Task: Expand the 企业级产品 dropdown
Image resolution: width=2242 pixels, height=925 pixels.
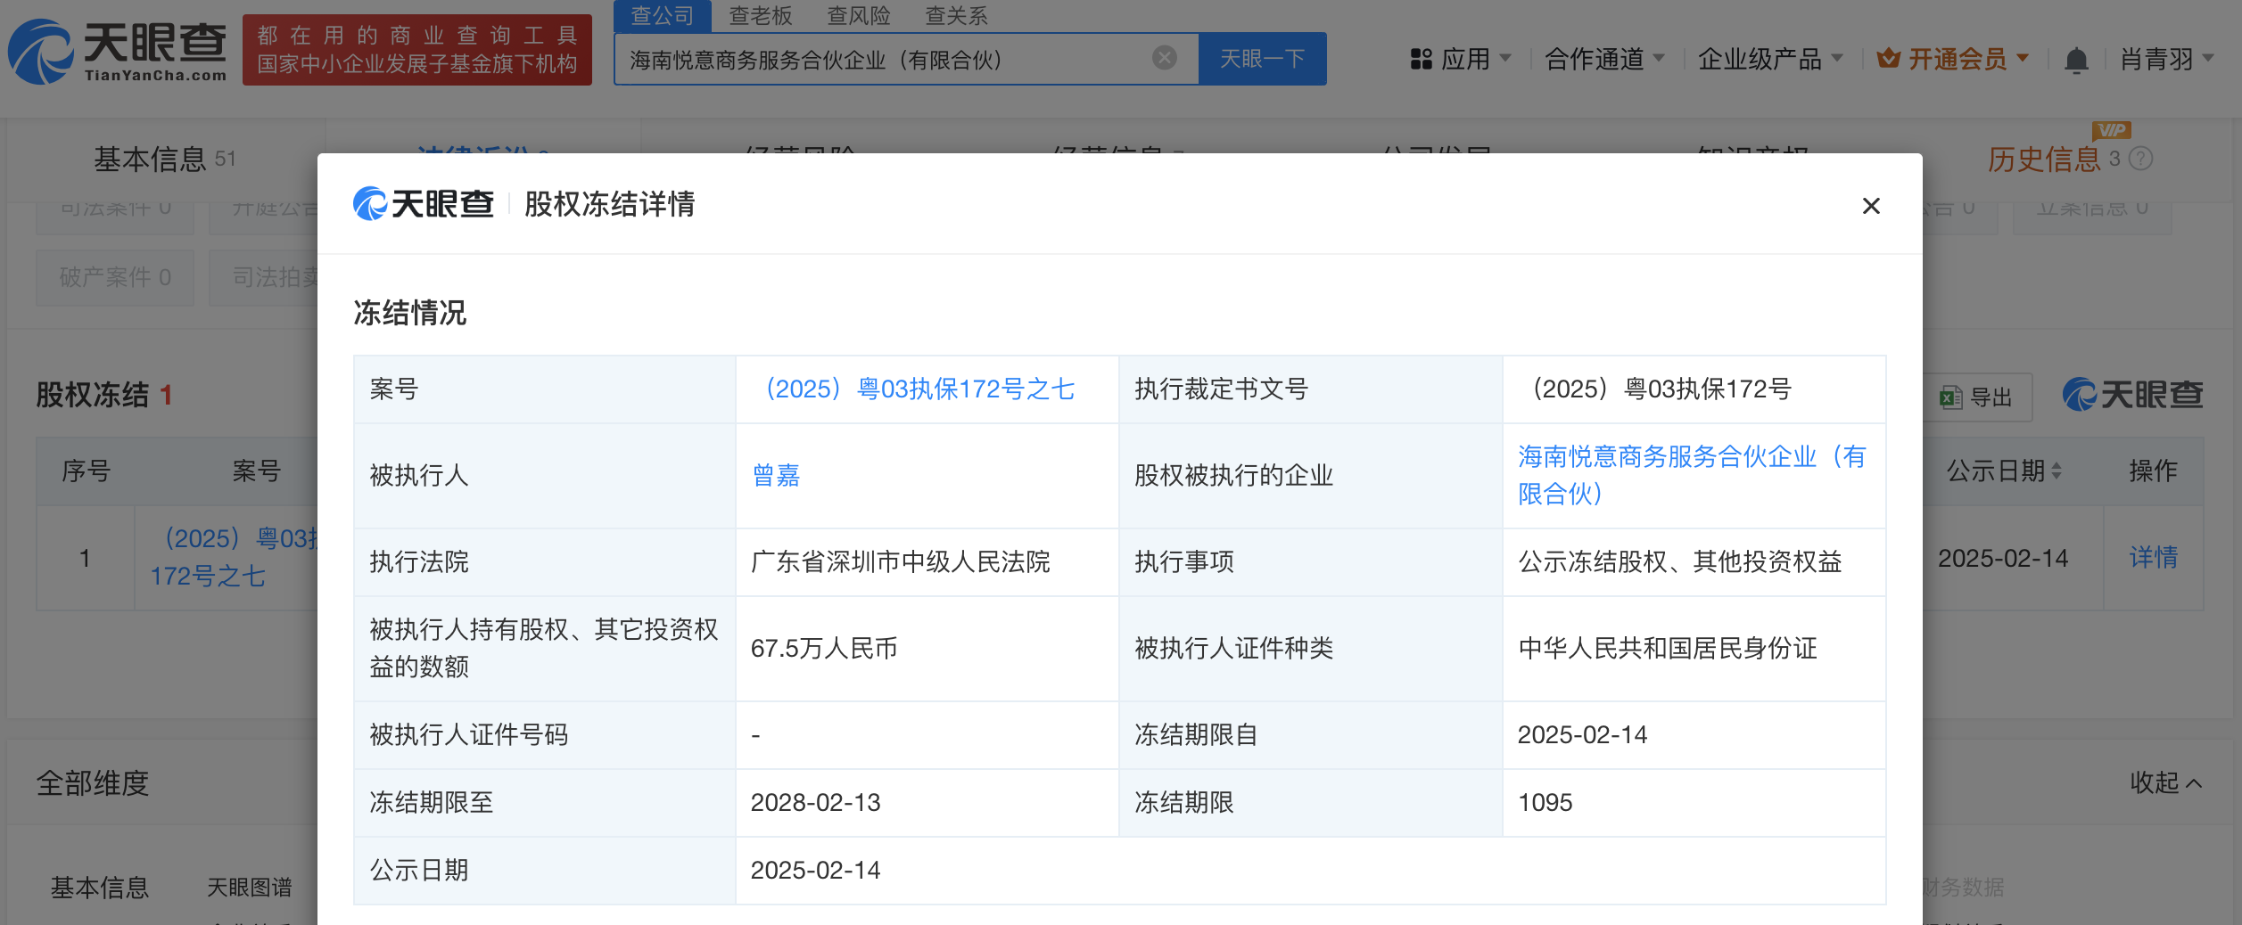Action: point(1769,60)
